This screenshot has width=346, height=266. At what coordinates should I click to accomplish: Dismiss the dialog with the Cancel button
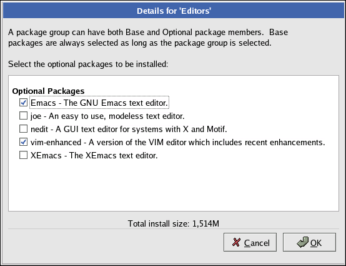[250, 242]
